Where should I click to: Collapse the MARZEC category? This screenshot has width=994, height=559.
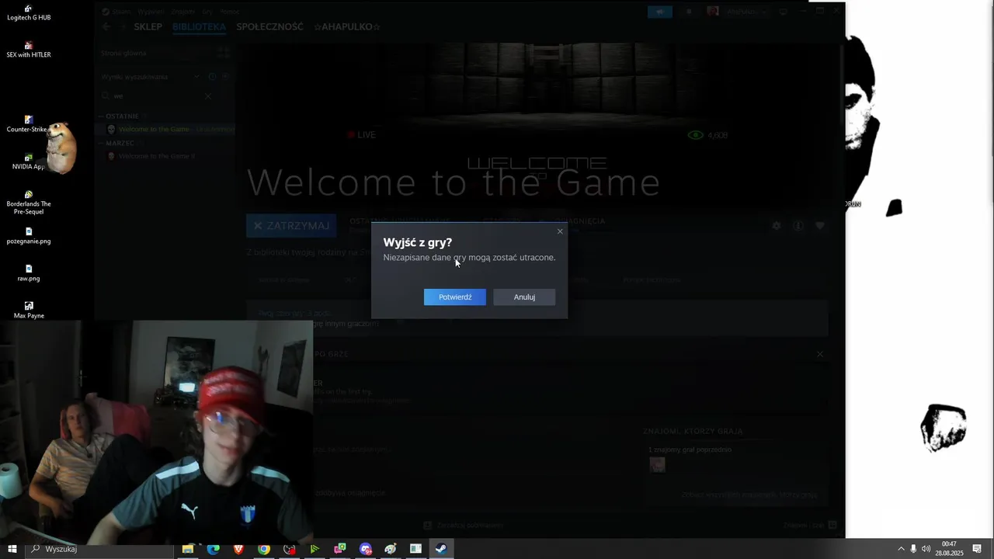click(x=120, y=143)
